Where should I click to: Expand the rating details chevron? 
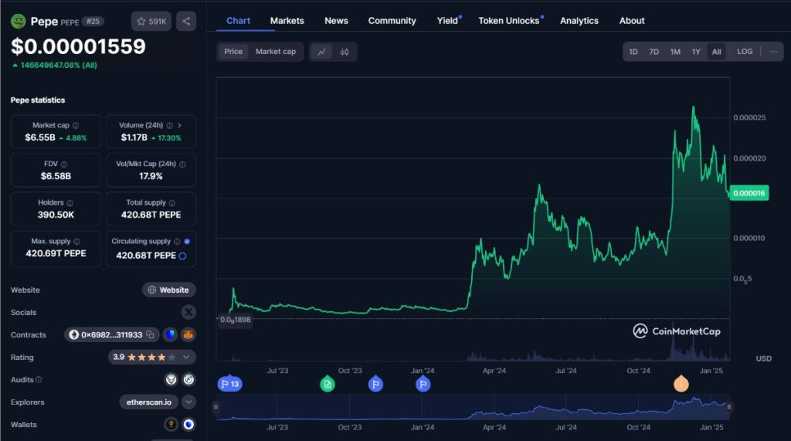coord(186,358)
